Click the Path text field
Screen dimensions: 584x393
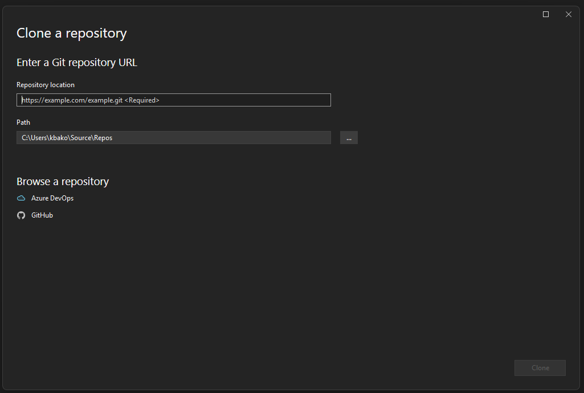(x=174, y=138)
